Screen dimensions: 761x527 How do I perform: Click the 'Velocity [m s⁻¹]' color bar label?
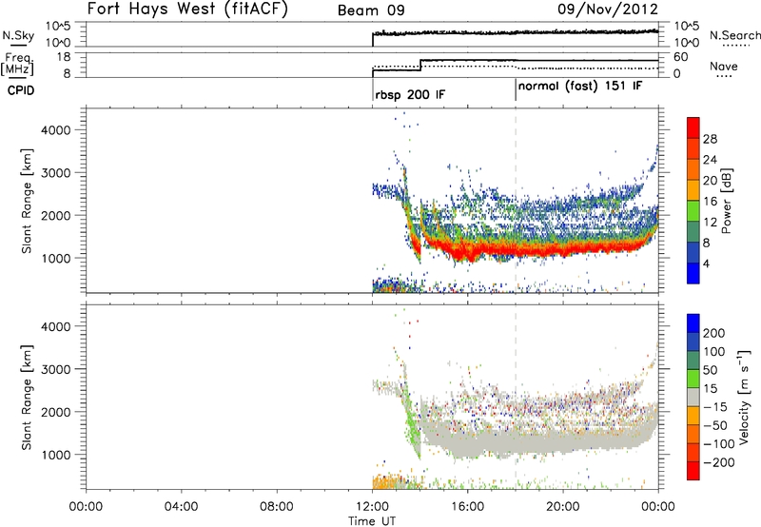[744, 397]
